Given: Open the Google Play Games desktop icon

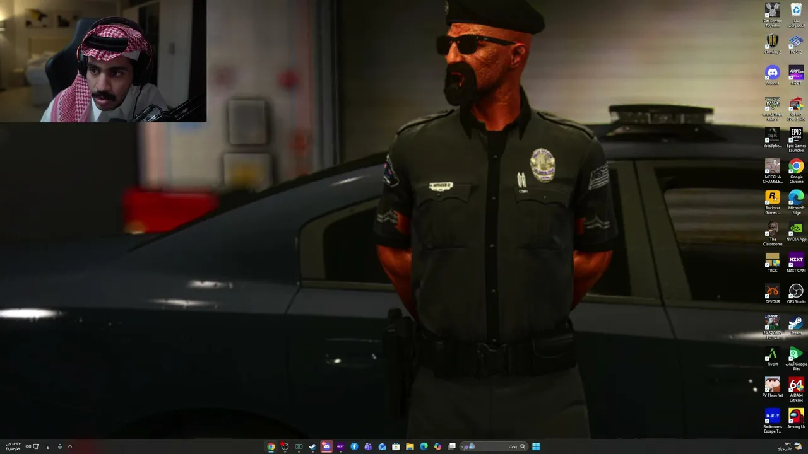Looking at the screenshot, I should click(796, 359).
